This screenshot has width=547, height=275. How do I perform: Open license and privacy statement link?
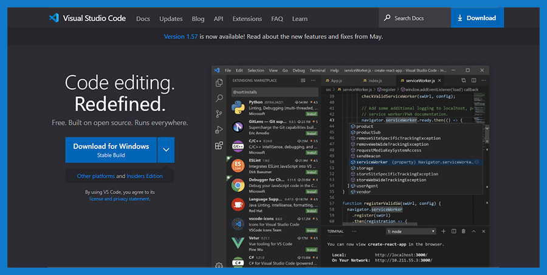tap(119, 199)
